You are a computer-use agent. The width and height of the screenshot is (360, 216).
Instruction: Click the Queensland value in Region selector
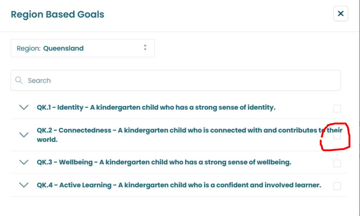coord(63,49)
